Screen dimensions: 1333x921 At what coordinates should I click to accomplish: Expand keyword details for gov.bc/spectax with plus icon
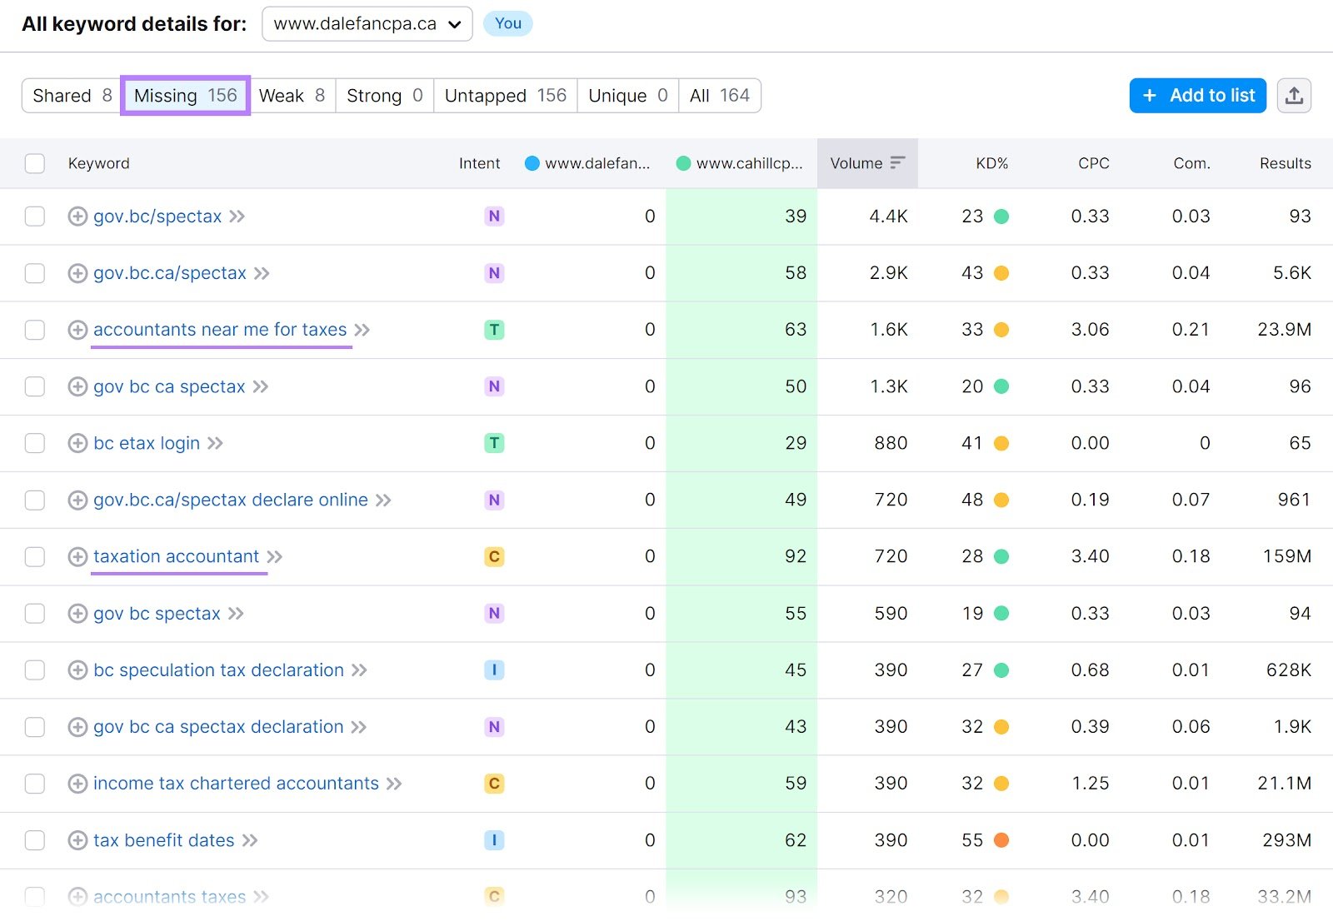(77, 217)
